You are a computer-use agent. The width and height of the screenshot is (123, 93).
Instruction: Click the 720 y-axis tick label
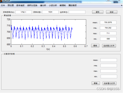pos(9,19)
